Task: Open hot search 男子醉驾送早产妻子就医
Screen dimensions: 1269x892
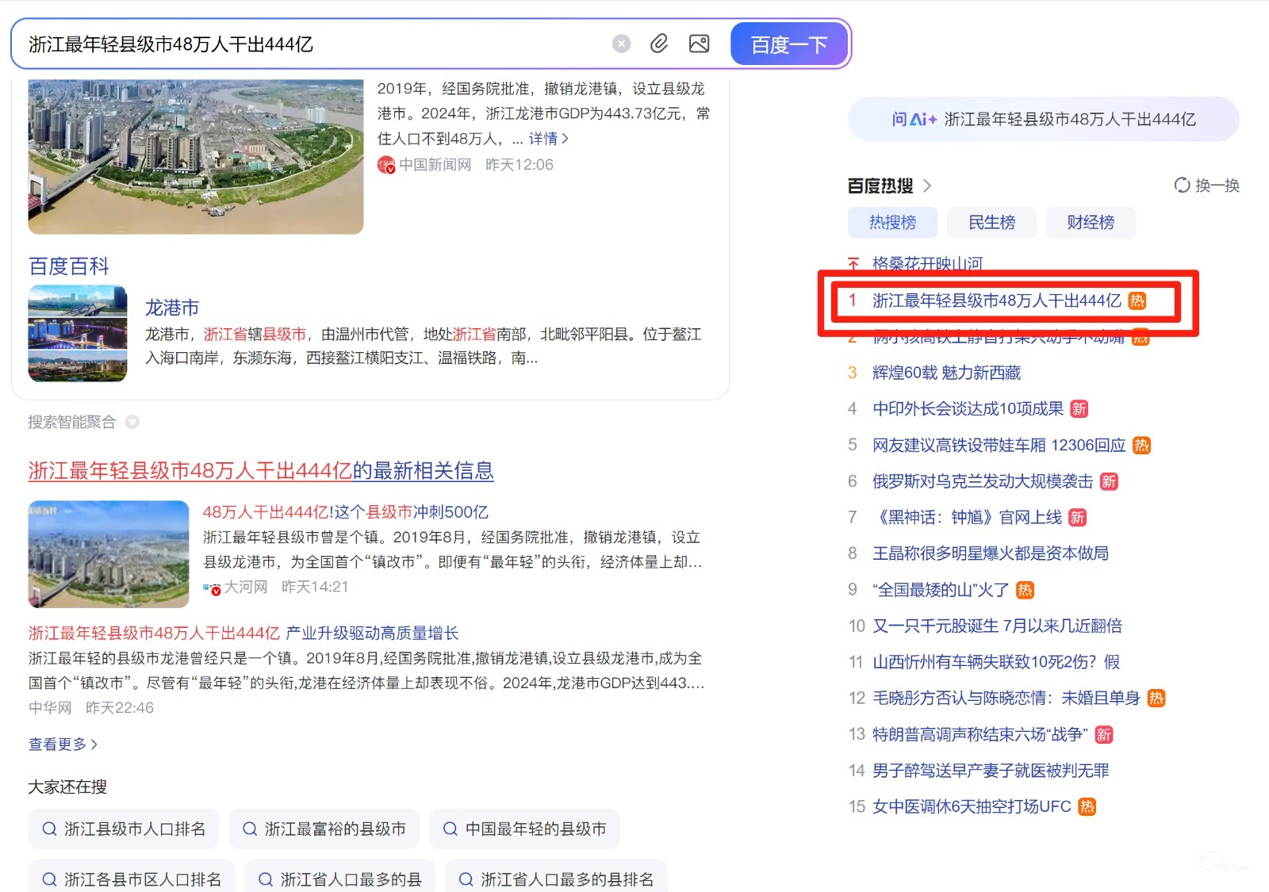Action: [991, 770]
